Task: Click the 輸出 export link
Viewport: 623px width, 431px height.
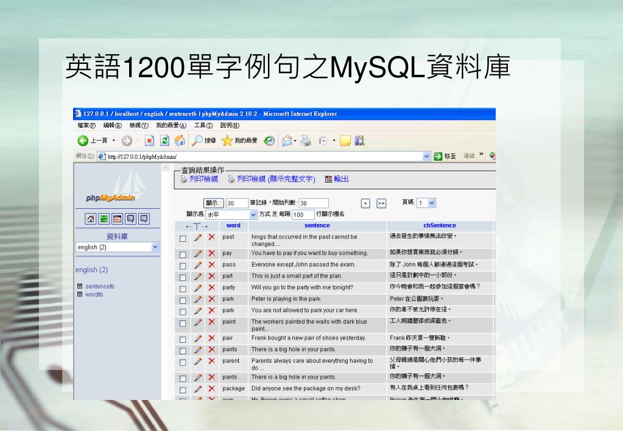Action: [341, 179]
